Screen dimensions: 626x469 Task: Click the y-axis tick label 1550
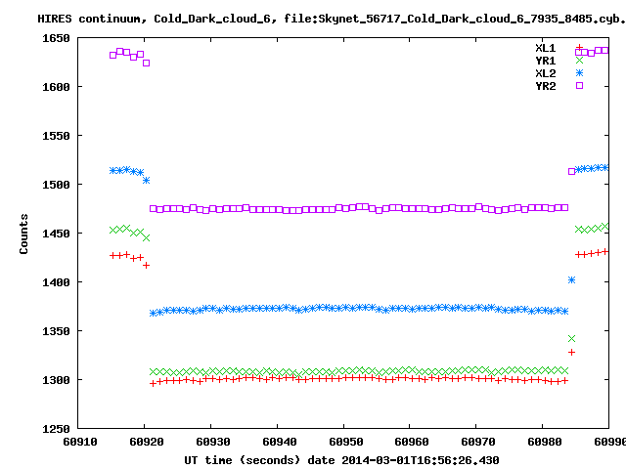pos(56,136)
